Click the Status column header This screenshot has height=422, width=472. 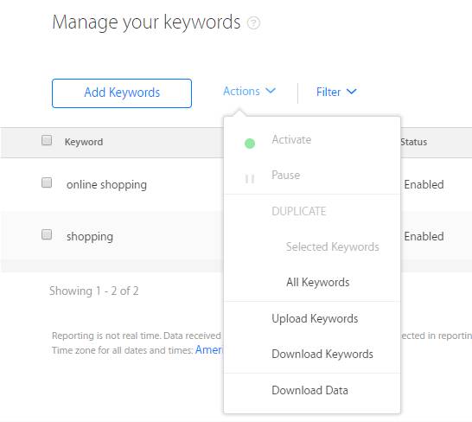414,142
